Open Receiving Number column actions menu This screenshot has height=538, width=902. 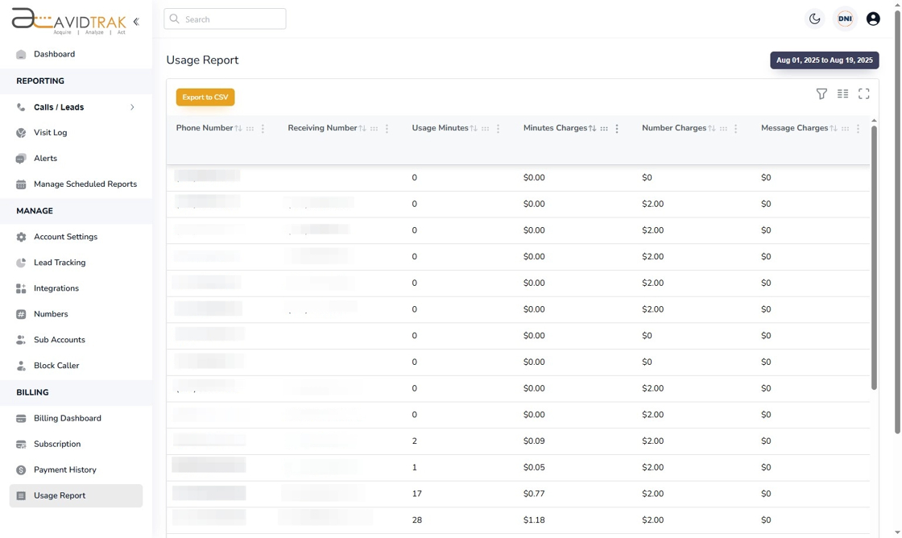(x=387, y=129)
